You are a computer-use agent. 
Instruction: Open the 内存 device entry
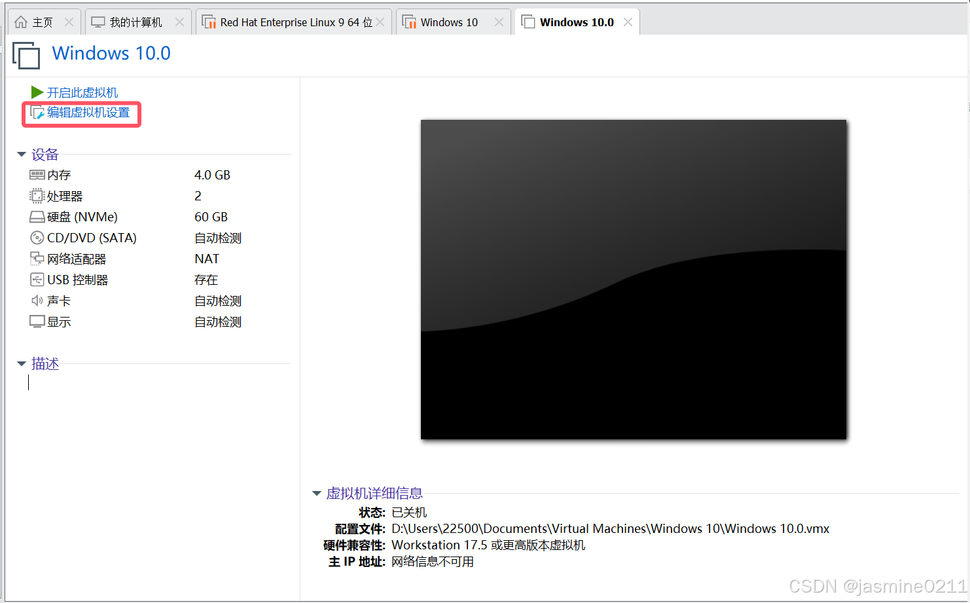coord(59,175)
